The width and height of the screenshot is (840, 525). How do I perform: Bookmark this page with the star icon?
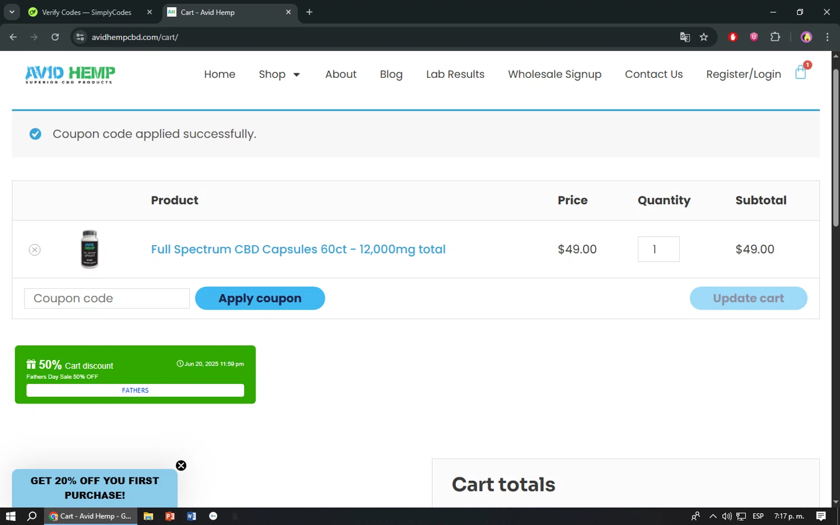(704, 37)
